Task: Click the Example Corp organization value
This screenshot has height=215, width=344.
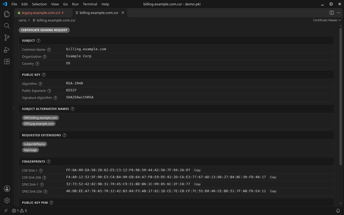Action: point(79,56)
